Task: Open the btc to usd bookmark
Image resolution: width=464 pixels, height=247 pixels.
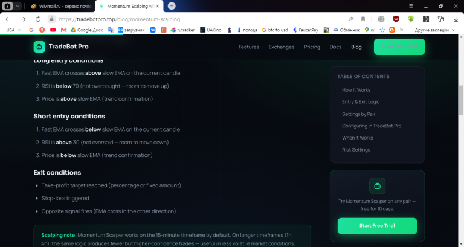Action: click(x=275, y=30)
